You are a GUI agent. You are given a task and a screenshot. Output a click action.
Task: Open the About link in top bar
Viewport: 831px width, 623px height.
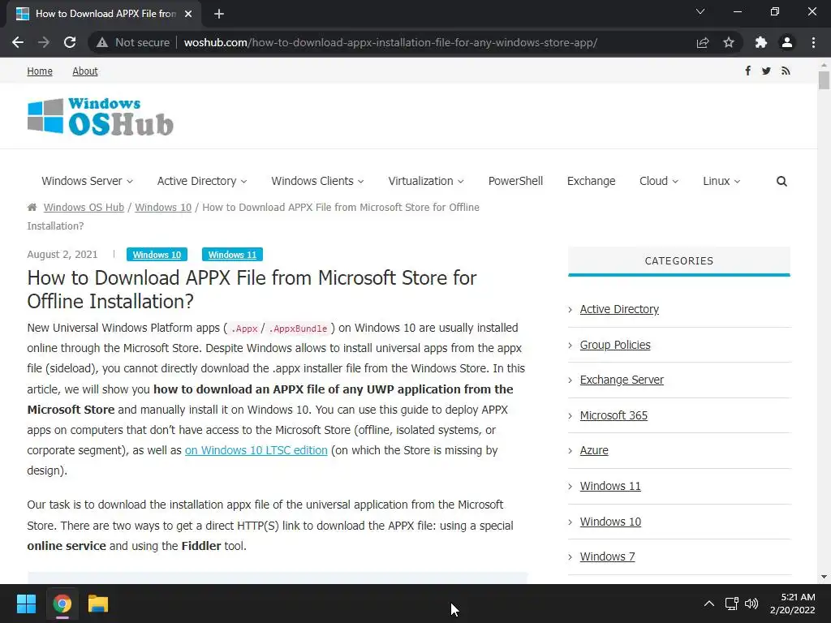(x=84, y=71)
